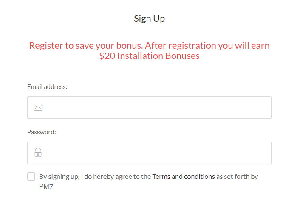Screen dimensions: 297x200
Task: Tick the Terms agreement checkbox
Action: (31, 177)
